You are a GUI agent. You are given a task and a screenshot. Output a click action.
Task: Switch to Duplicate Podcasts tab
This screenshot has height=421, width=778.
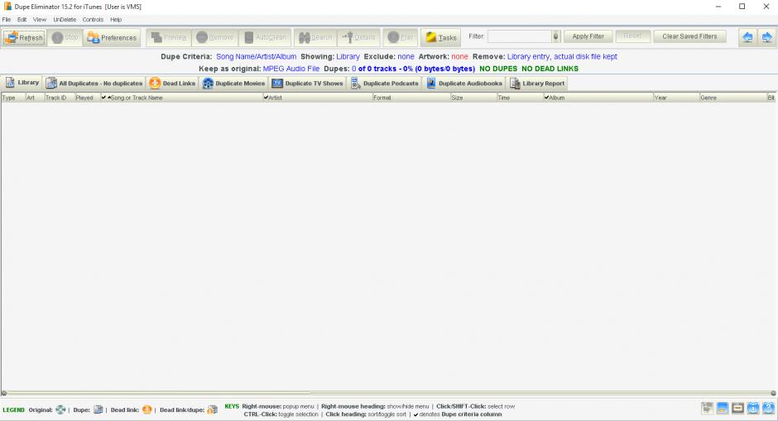385,84
